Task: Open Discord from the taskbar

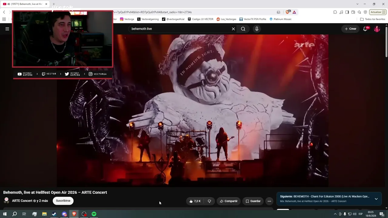Action: pos(64,214)
